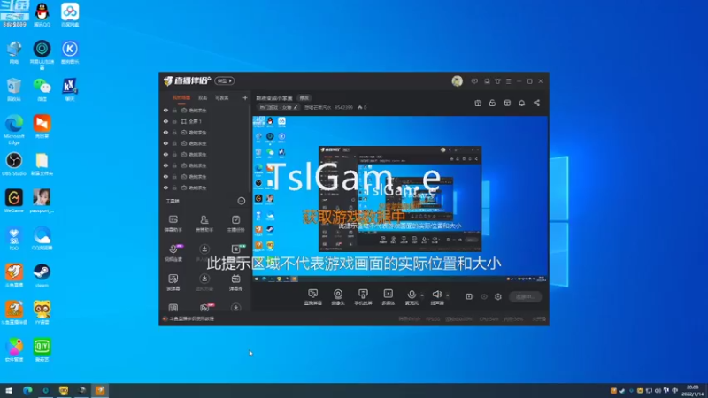The width and height of the screenshot is (708, 398).
Task: Open the hamburger menu in title bar
Action: [508, 81]
